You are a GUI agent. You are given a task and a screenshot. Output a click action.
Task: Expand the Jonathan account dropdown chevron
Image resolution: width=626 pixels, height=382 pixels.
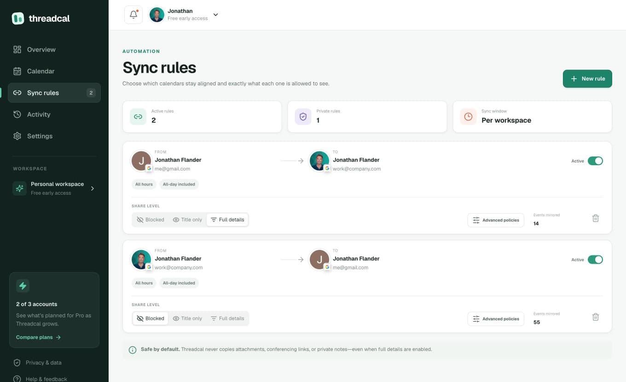[x=215, y=15]
